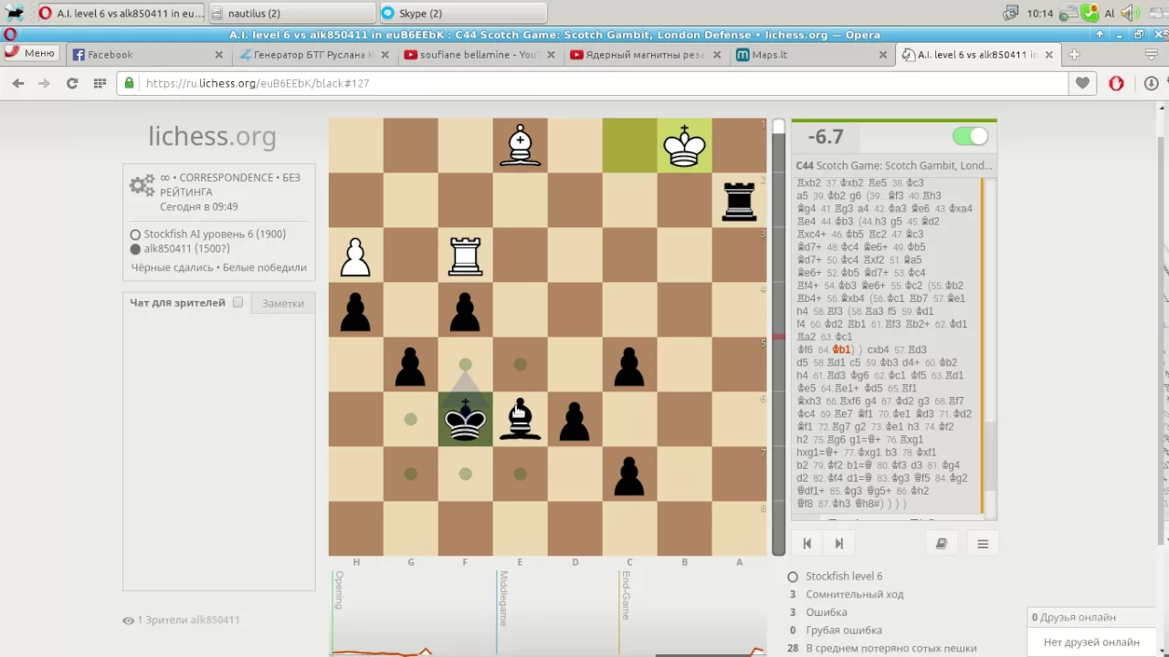The image size is (1169, 657).
Task: Open the Opera Меню button
Action: 31,53
